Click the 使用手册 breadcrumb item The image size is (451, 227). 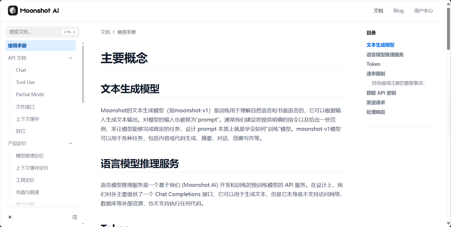coord(127,32)
